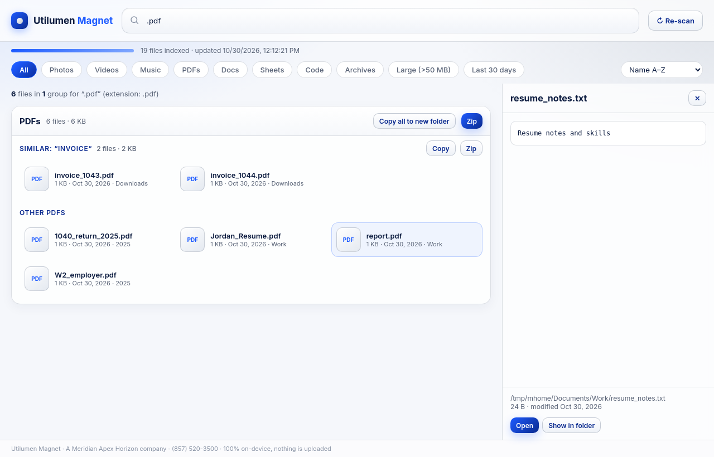Image resolution: width=714 pixels, height=457 pixels.
Task: Filter by Photos
Action: 61,70
